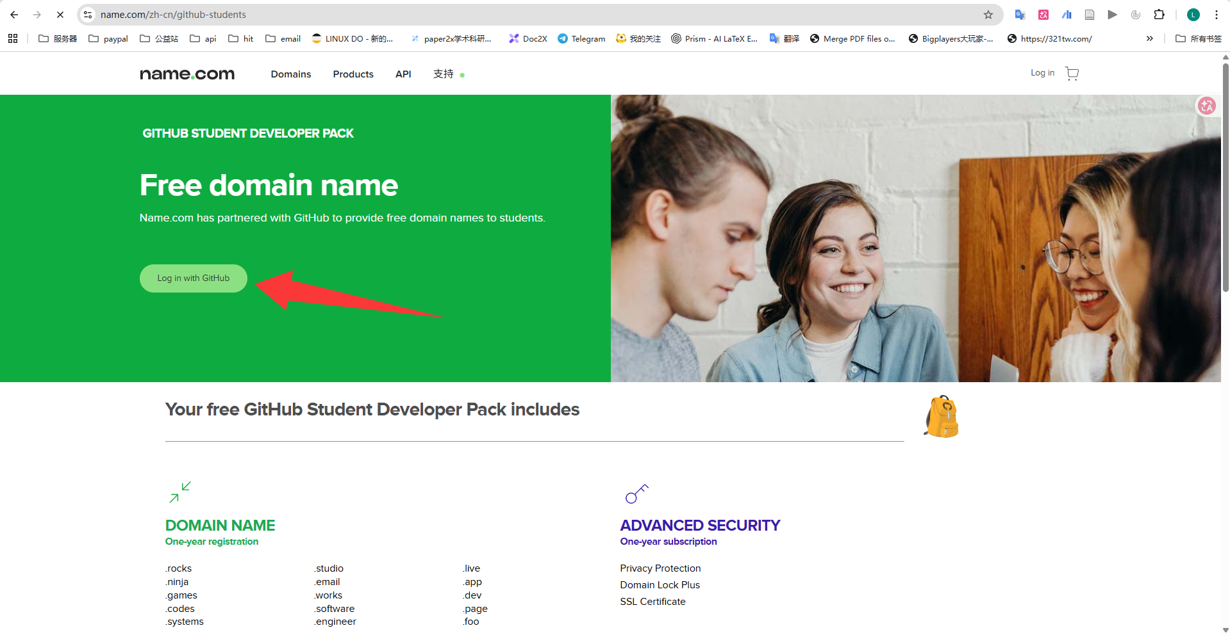
Task: Click the ".software" domain text
Action: (334, 609)
